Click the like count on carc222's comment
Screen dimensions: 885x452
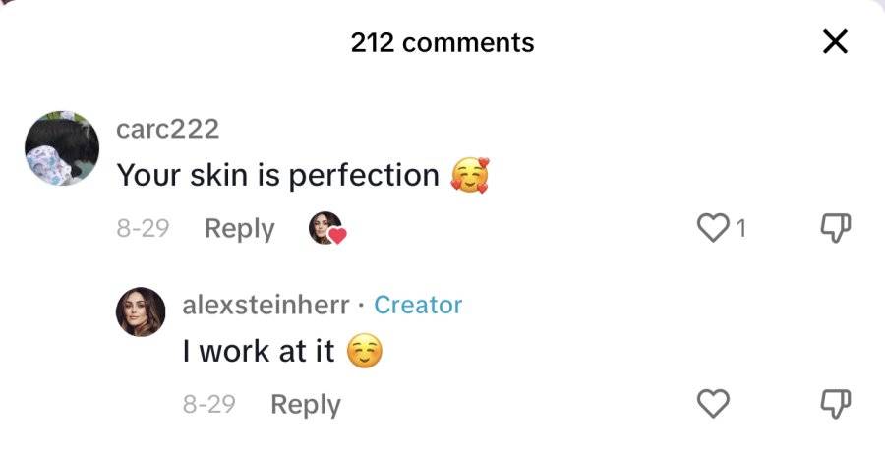click(740, 229)
